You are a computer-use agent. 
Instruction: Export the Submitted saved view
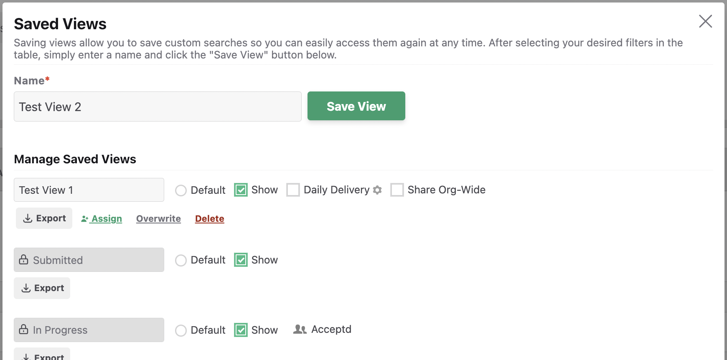coord(42,288)
